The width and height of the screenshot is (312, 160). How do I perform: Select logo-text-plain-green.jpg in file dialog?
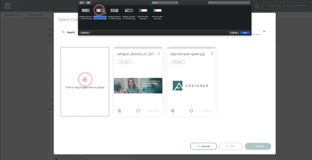158,14
